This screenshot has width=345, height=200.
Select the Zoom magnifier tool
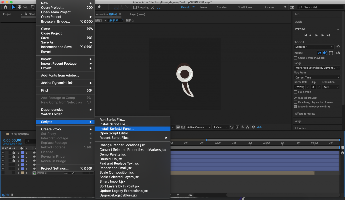click(x=25, y=7)
